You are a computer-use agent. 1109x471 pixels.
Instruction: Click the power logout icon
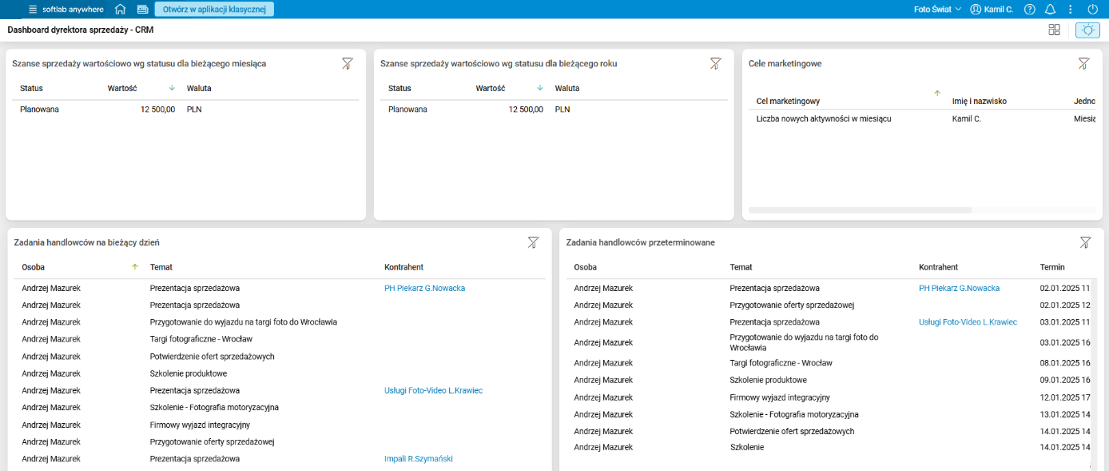(1093, 10)
